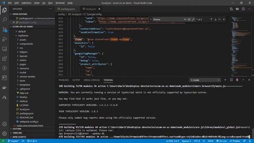The height and width of the screenshot is (143, 254).
Task: Open preview eye icon in editor toolbar
Action: pos(237,9)
